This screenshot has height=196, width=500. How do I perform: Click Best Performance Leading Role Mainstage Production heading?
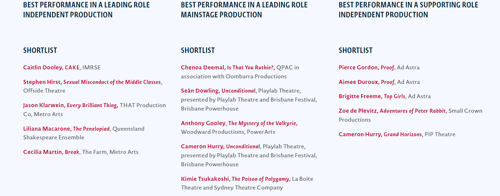pyautogui.click(x=244, y=10)
